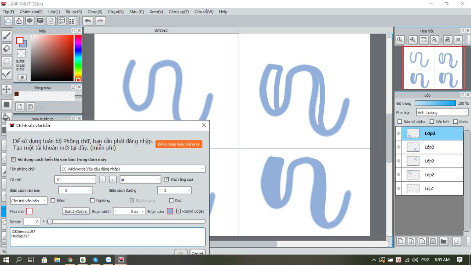Image resolution: width=471 pixels, height=265 pixels.
Task: Select the Move tool
Action: pos(6,89)
